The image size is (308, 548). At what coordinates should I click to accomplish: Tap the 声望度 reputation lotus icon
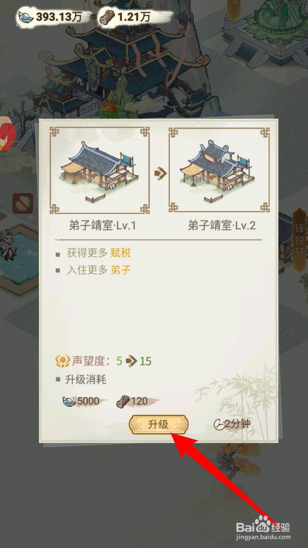[62, 361]
